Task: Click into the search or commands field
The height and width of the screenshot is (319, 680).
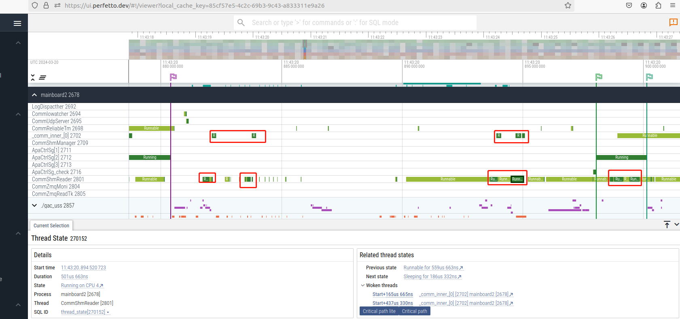Action: click(x=355, y=23)
